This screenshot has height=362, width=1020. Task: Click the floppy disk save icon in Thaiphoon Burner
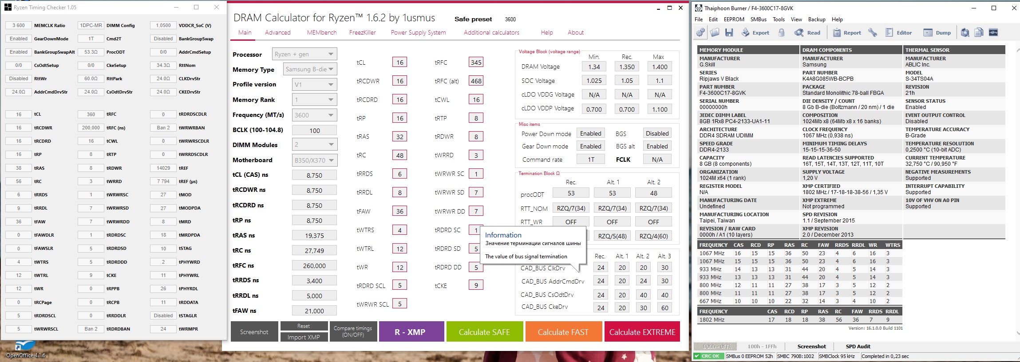[x=729, y=32]
